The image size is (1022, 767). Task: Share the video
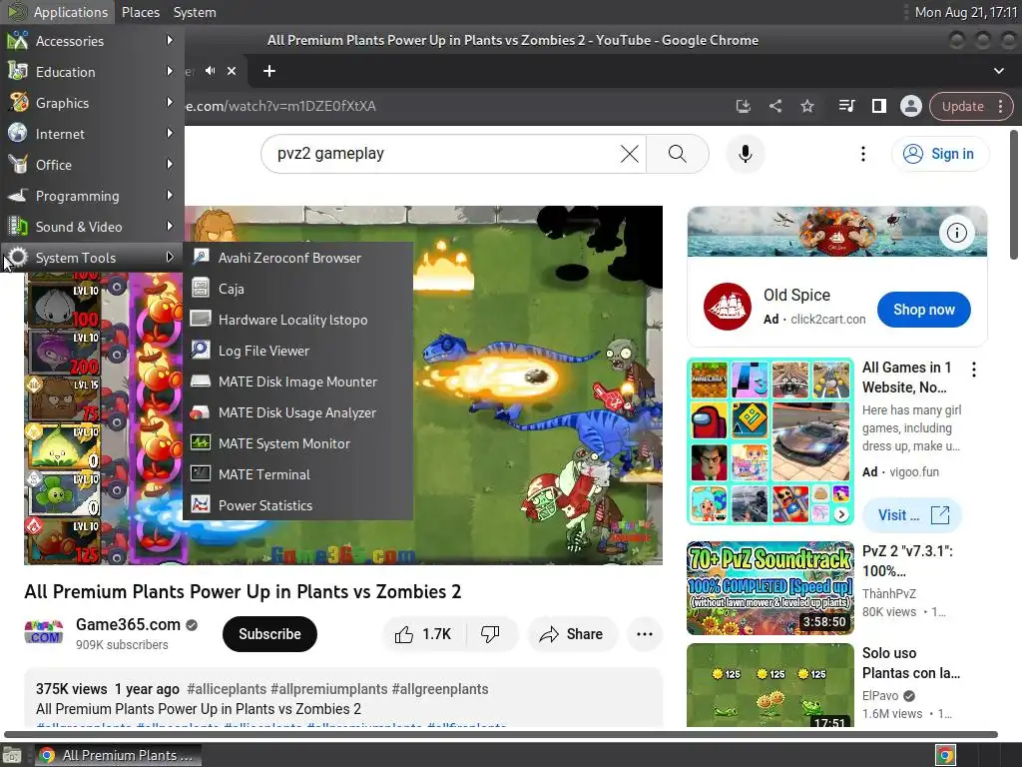[572, 634]
